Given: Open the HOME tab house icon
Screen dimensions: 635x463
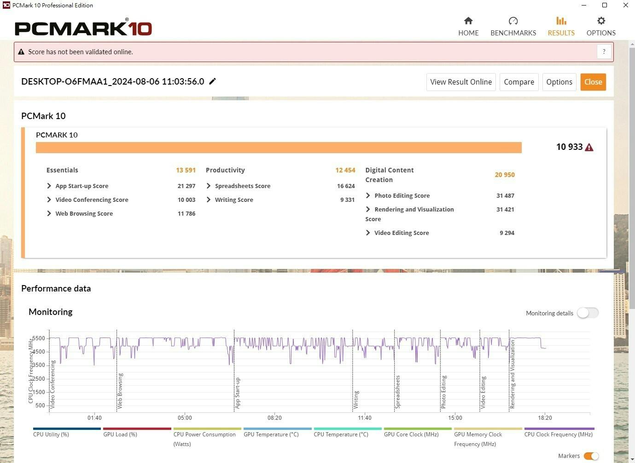Looking at the screenshot, I should [468, 21].
